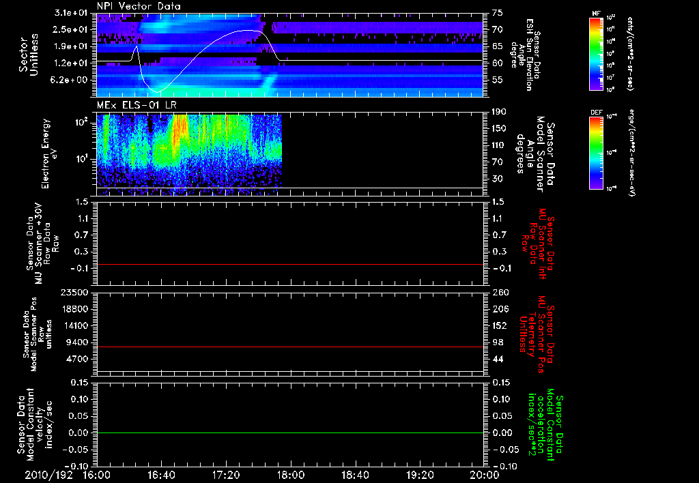Select the NF color bar scale

coord(596,54)
